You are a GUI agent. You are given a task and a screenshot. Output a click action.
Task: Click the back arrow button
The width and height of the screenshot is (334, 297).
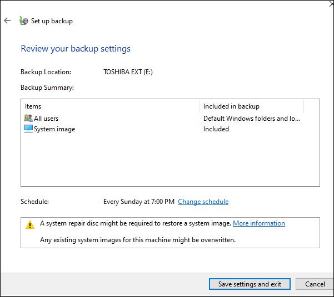(x=7, y=21)
